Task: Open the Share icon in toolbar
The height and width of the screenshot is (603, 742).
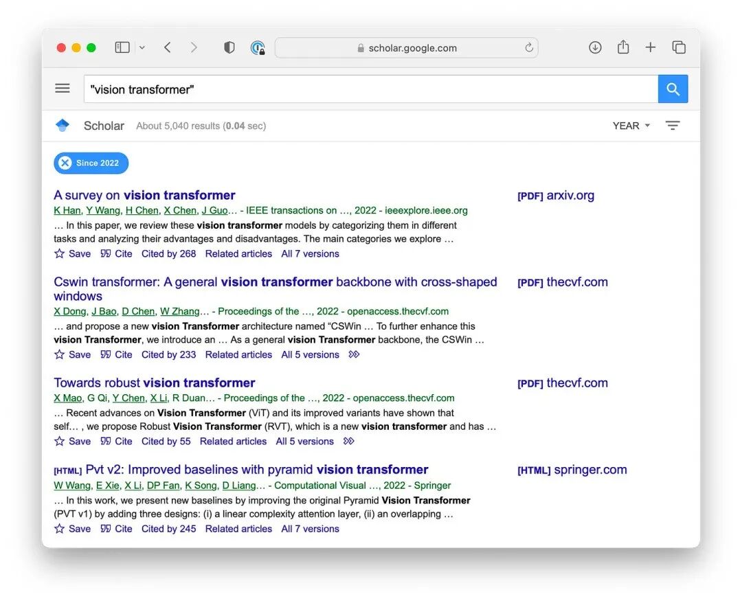Action: 623,47
